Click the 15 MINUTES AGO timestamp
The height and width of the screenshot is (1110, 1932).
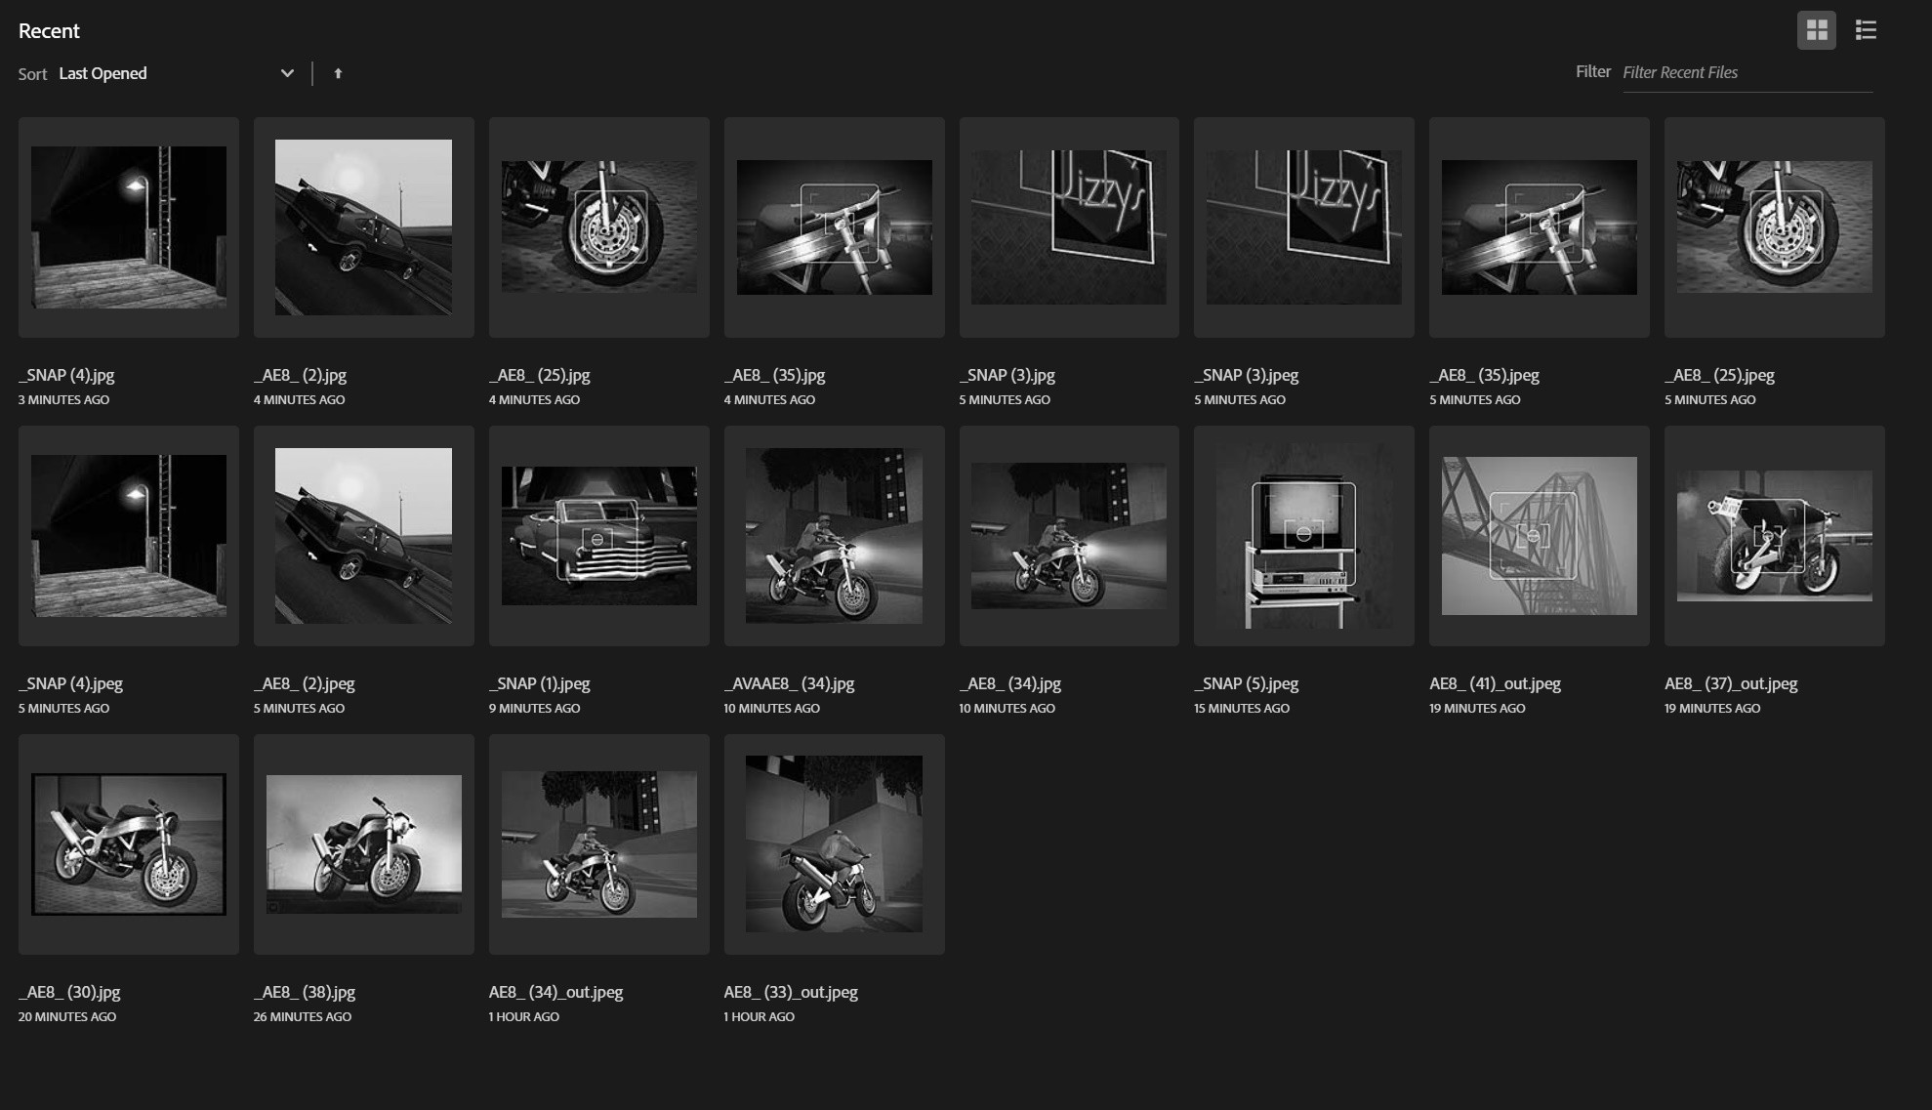(x=1242, y=708)
